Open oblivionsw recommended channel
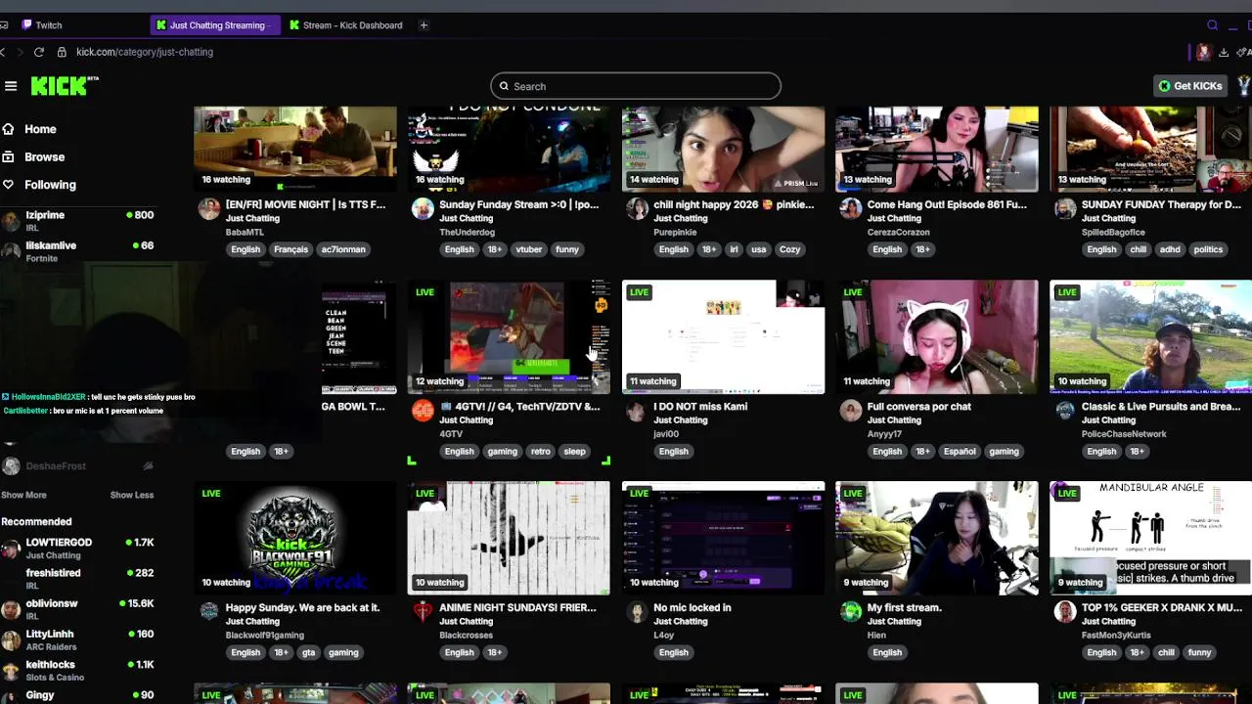 coord(78,609)
